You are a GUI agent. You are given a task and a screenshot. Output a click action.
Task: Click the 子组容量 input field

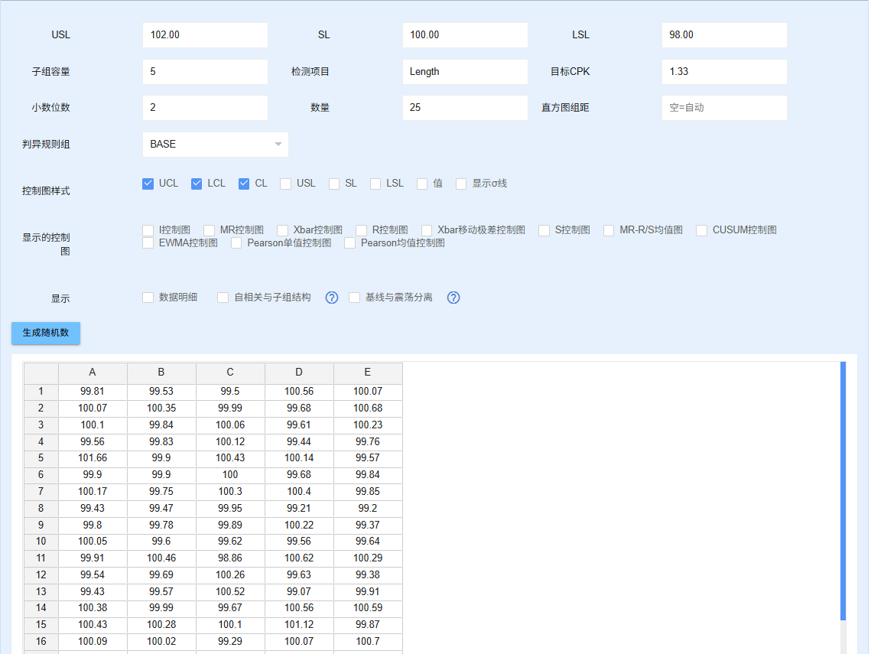(x=205, y=72)
